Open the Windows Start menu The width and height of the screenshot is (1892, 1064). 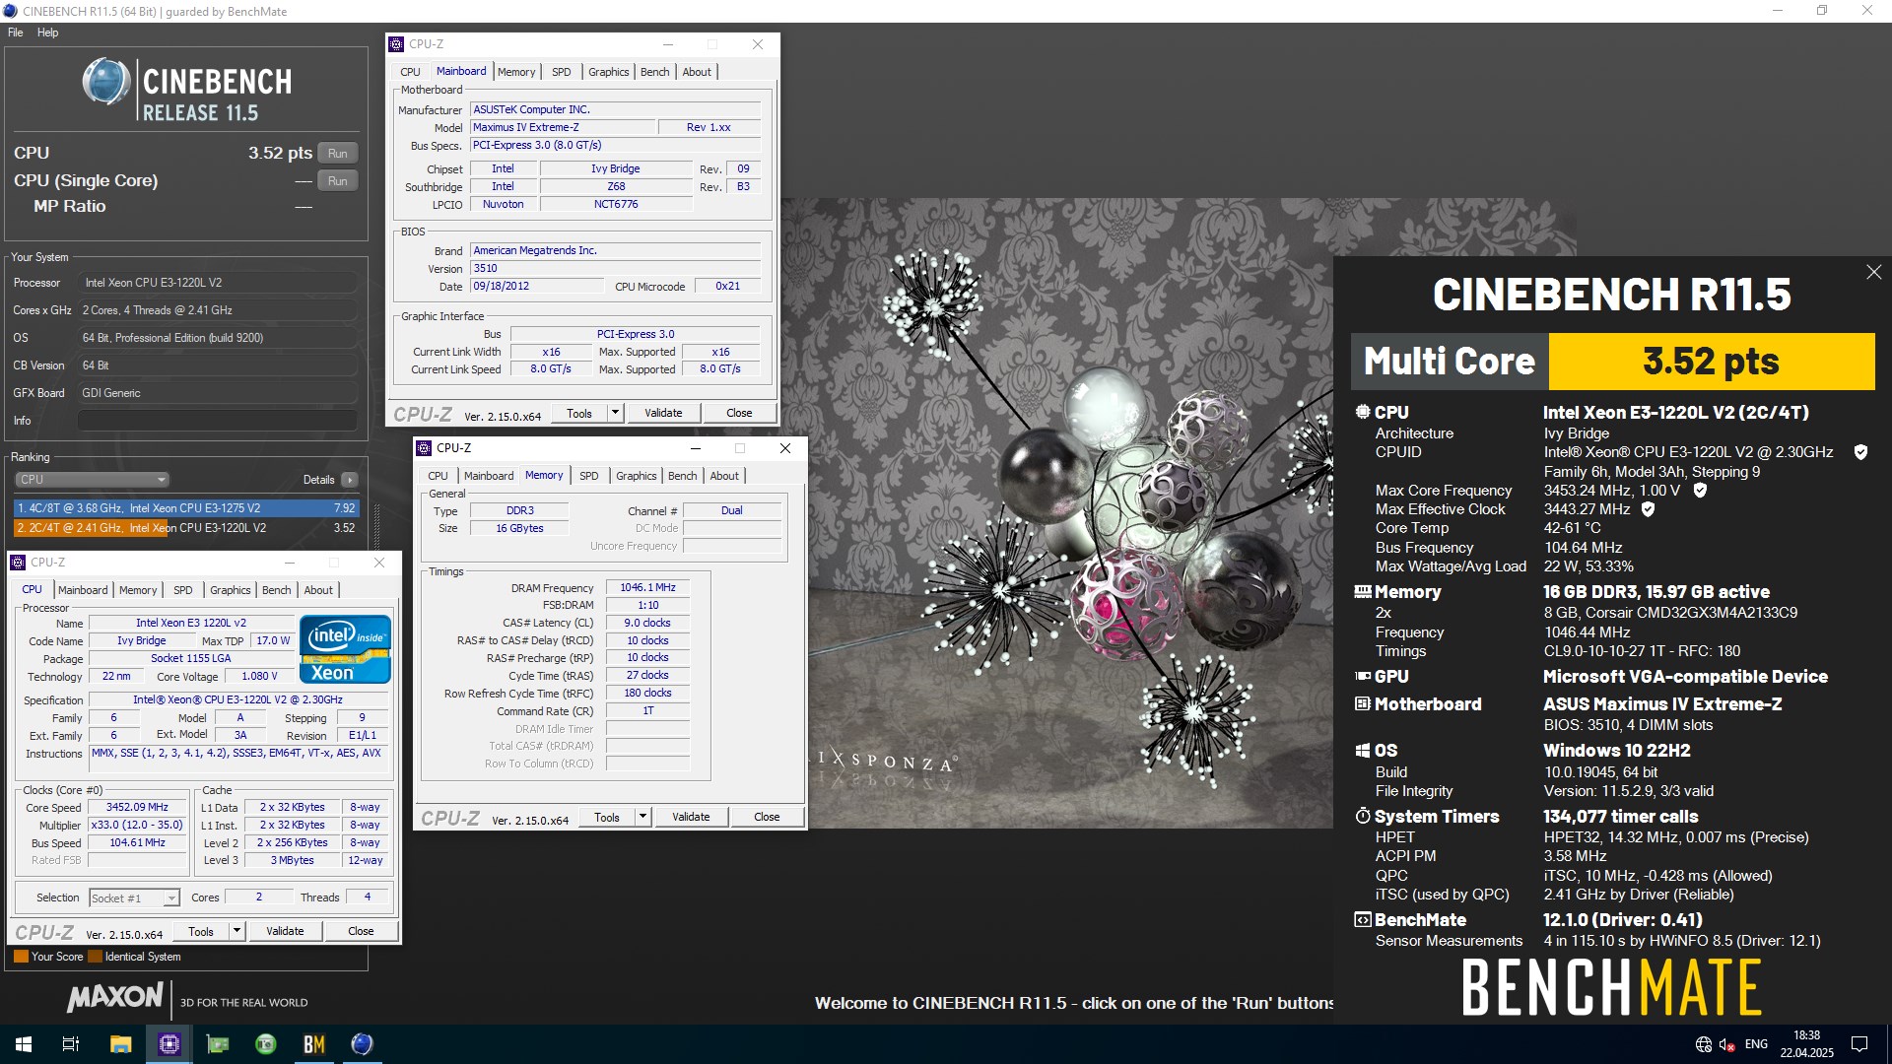point(24,1044)
